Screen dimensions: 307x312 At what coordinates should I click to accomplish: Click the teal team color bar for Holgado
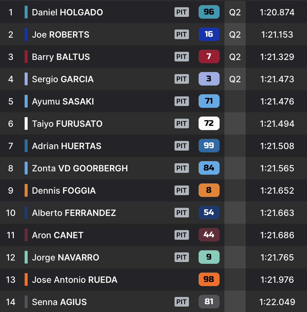click(x=26, y=12)
